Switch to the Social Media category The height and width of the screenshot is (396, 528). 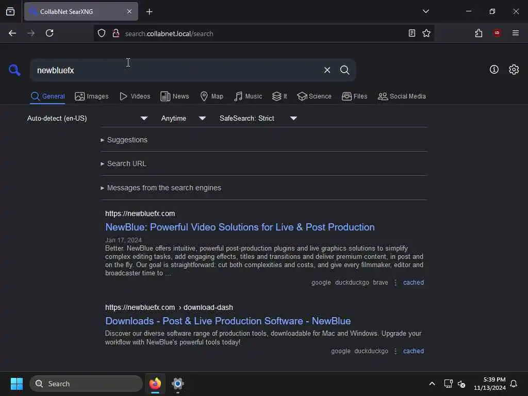(x=402, y=96)
